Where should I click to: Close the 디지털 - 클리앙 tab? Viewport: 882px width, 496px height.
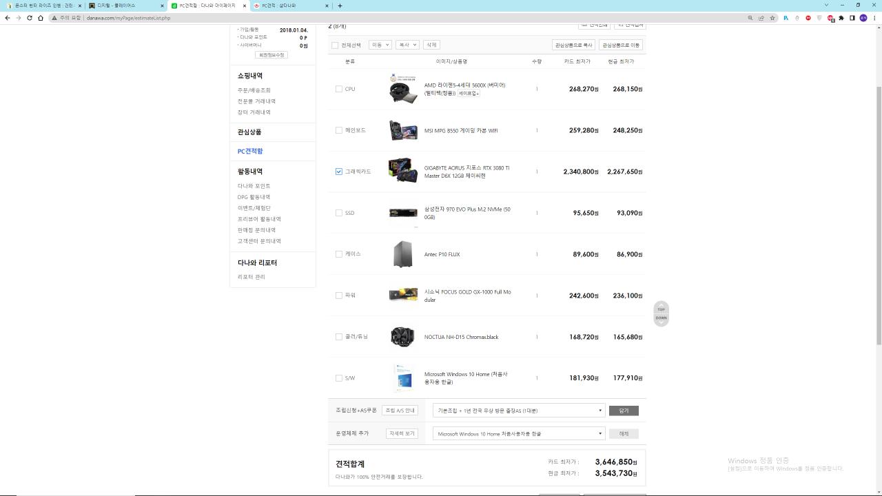click(x=163, y=6)
